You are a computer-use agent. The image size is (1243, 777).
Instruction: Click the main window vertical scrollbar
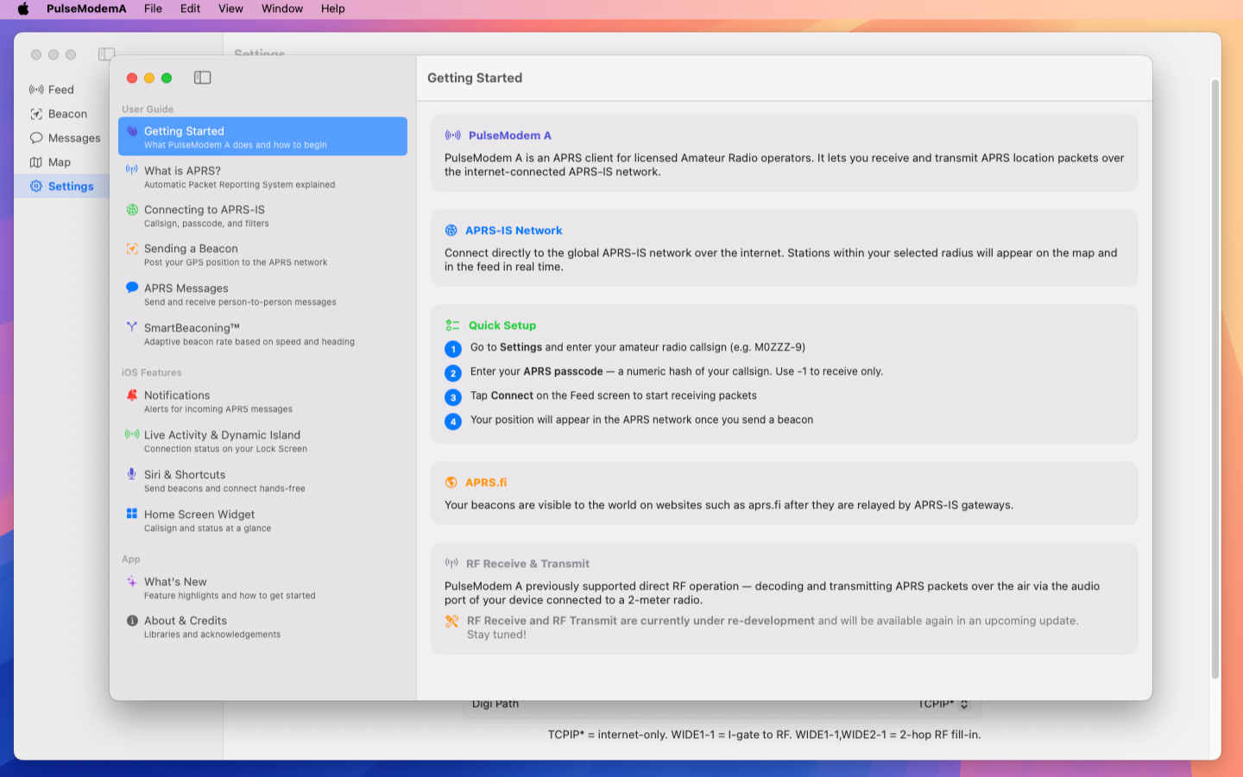(1215, 378)
